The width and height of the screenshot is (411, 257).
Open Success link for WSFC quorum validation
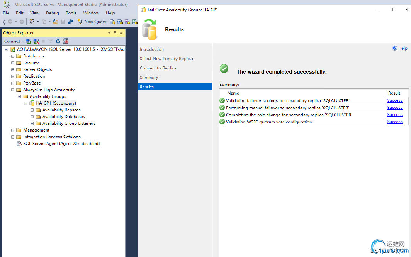click(395, 122)
